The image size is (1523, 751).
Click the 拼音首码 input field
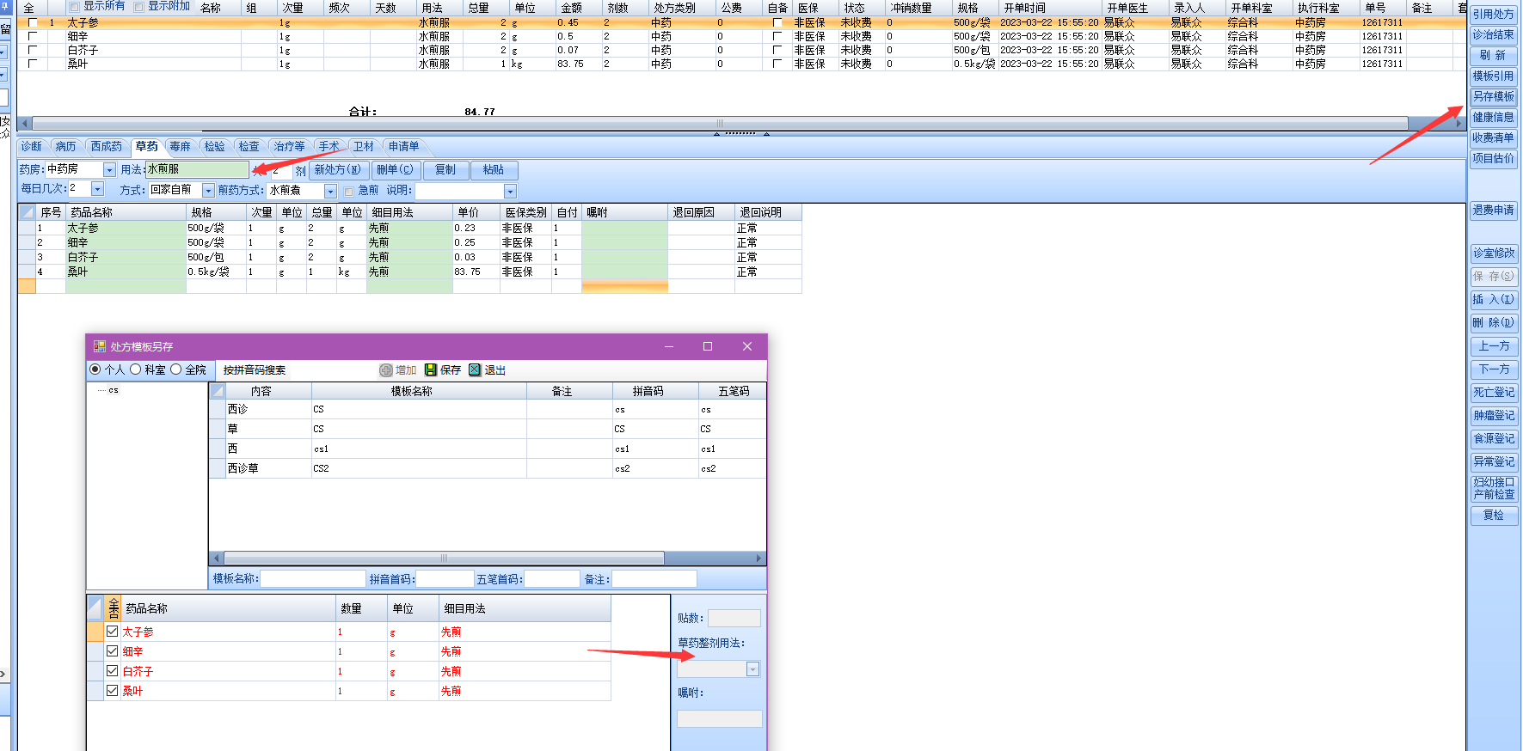click(445, 579)
